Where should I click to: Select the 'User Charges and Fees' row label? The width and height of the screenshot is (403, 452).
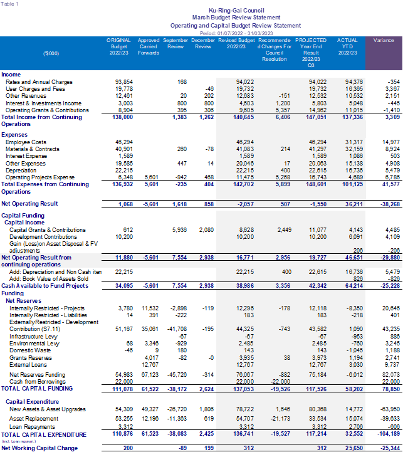tap(35, 89)
